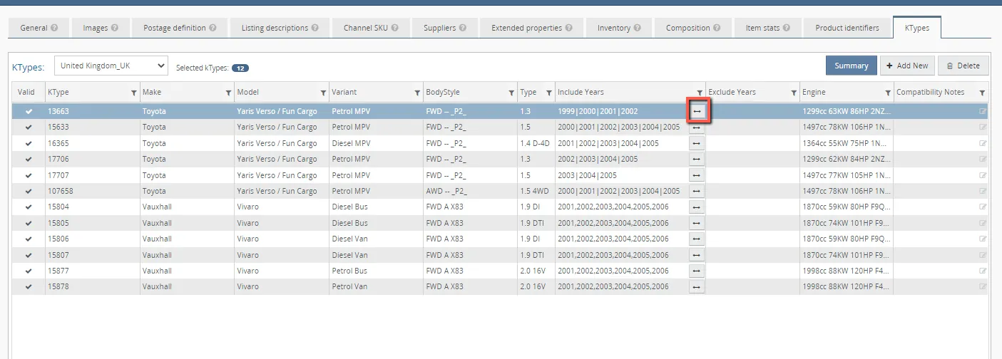The height and width of the screenshot is (359, 1002).
Task: Edit compatibility notes for KType 16365
Action: [x=983, y=143]
